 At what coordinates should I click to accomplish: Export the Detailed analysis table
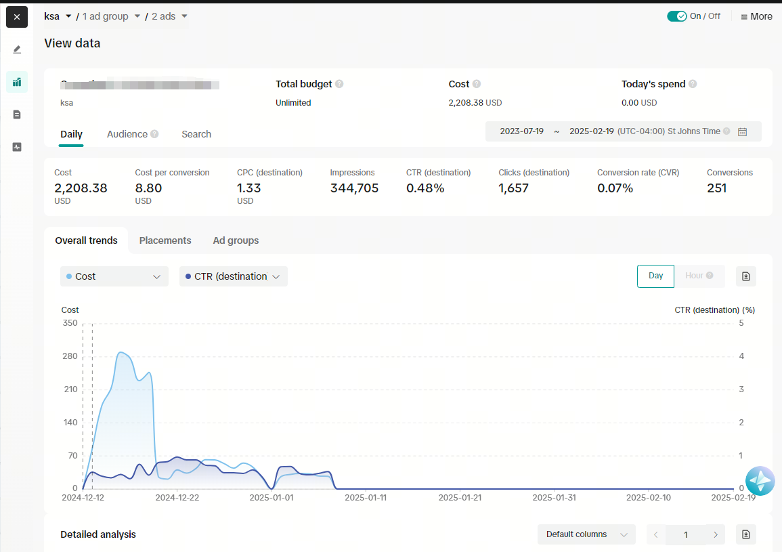(x=745, y=534)
